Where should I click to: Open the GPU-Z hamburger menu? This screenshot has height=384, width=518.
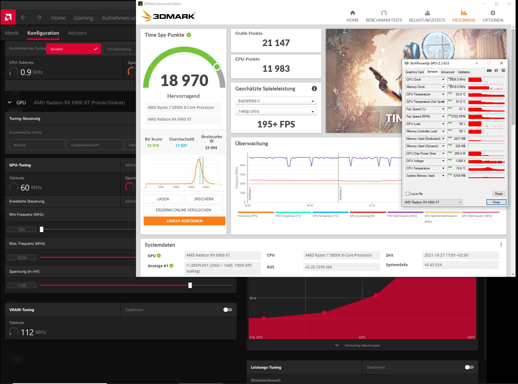tap(503, 71)
